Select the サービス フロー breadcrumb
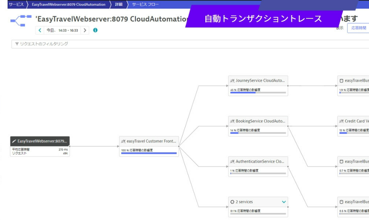 tap(145, 5)
